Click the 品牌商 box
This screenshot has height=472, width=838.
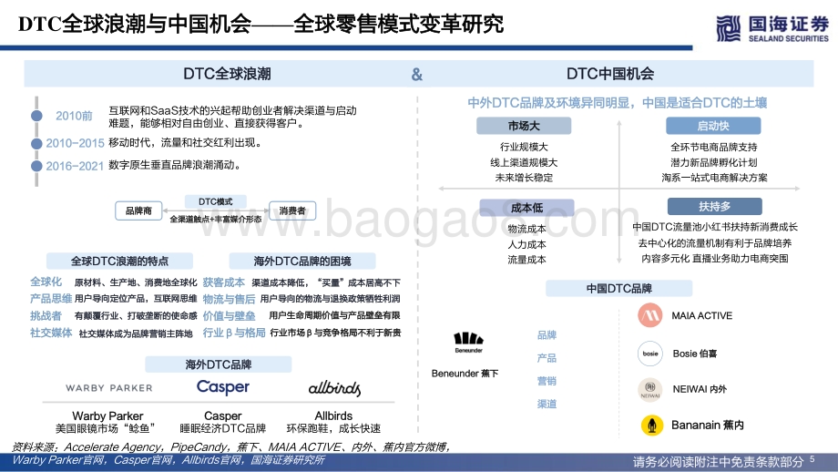[x=138, y=210]
